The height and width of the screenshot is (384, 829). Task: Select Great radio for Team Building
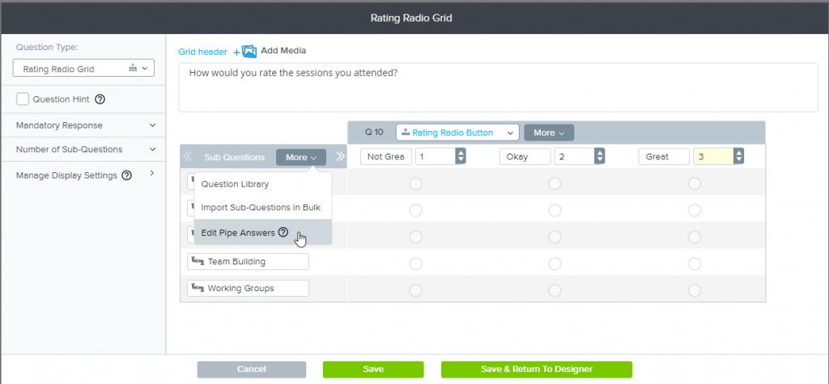coord(694,264)
